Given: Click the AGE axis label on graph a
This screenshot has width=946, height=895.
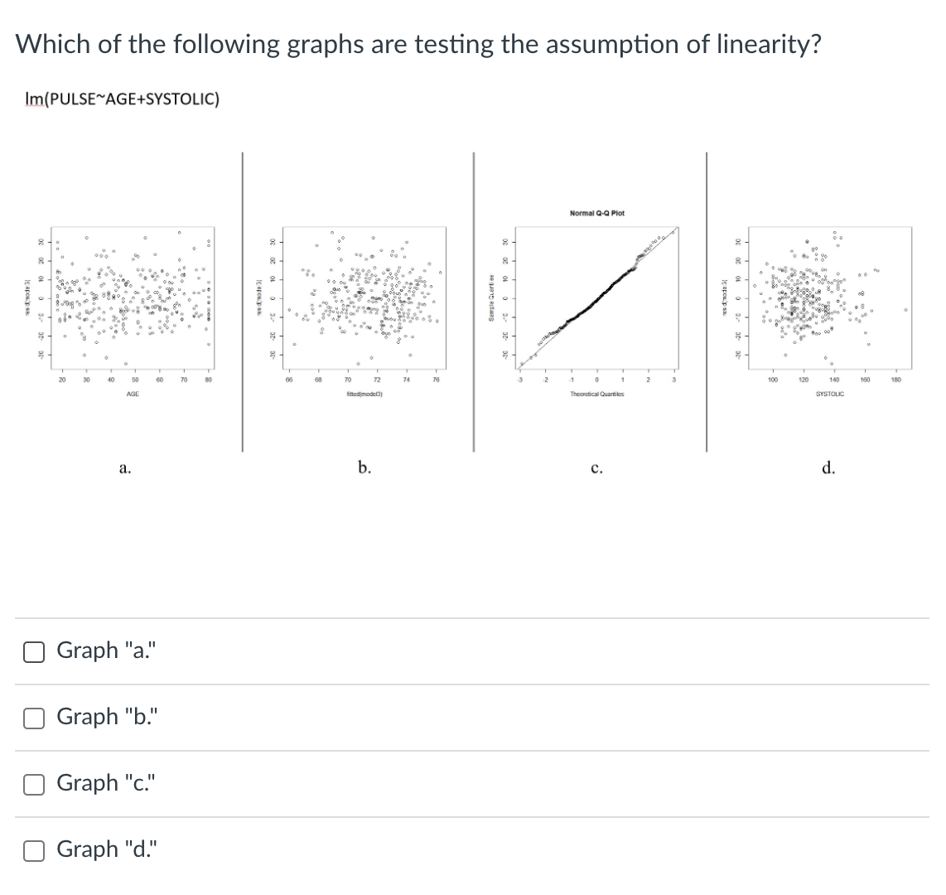Looking at the screenshot, I should coord(133,394).
